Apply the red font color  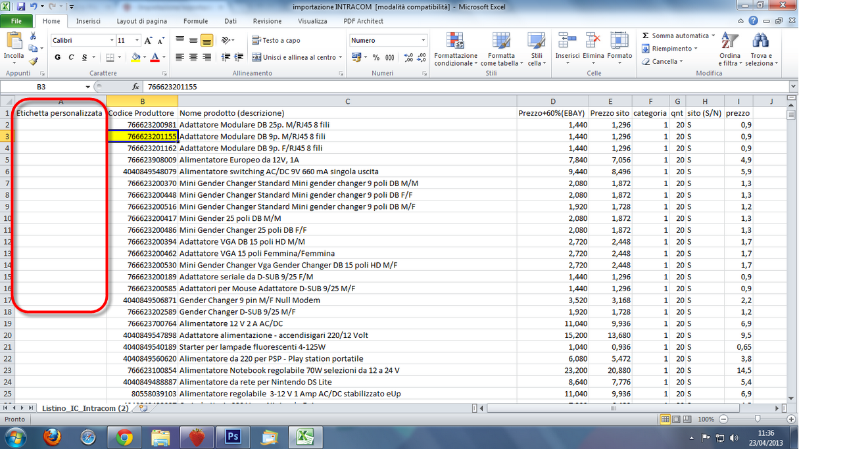pos(155,57)
